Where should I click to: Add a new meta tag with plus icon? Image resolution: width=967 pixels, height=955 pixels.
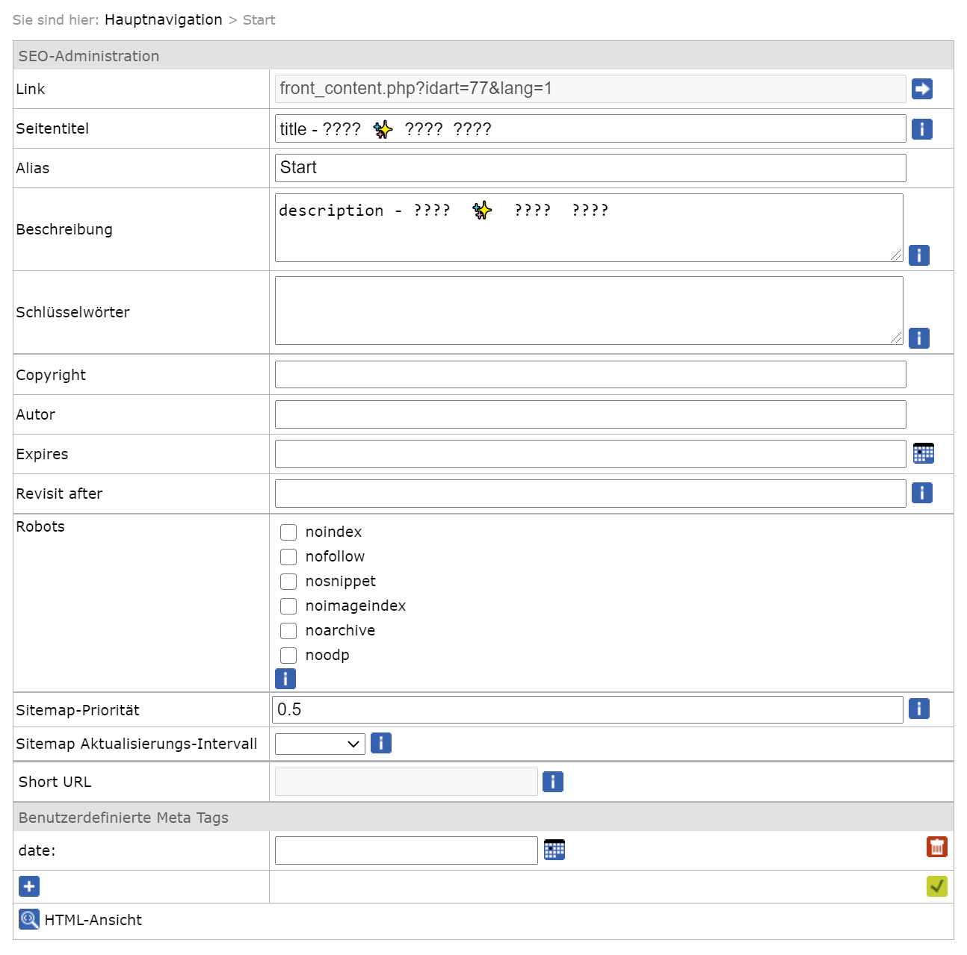29,886
